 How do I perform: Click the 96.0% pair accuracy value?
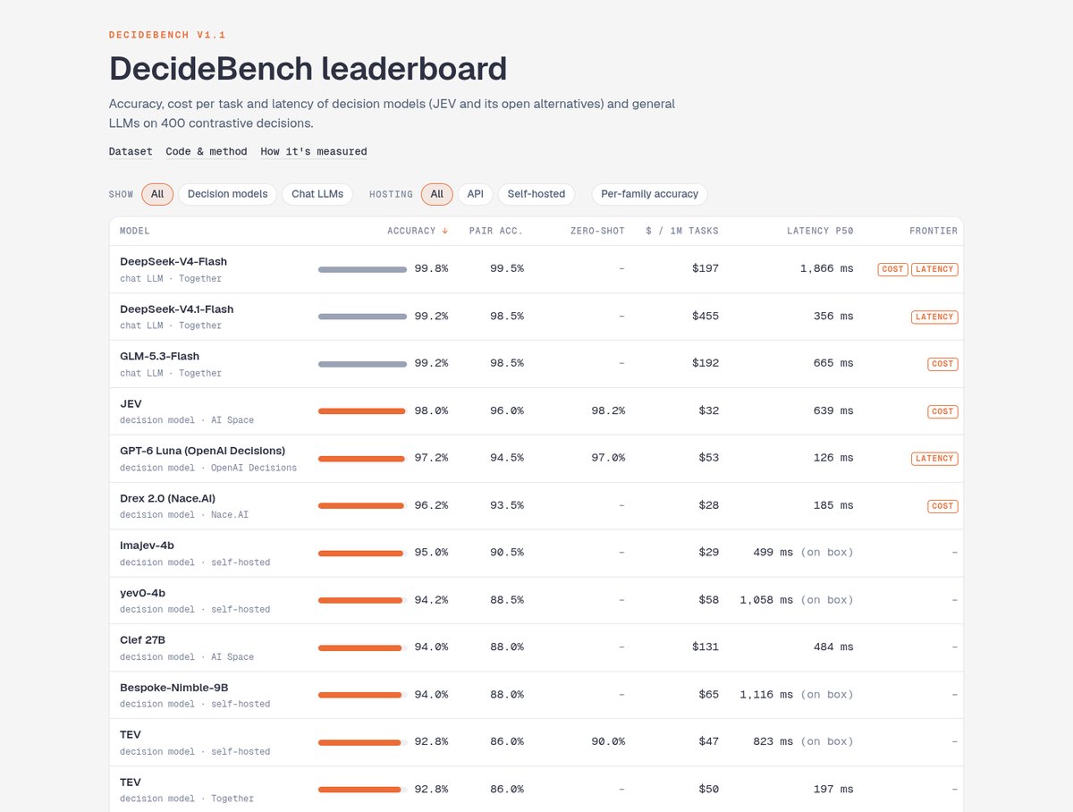[507, 411]
